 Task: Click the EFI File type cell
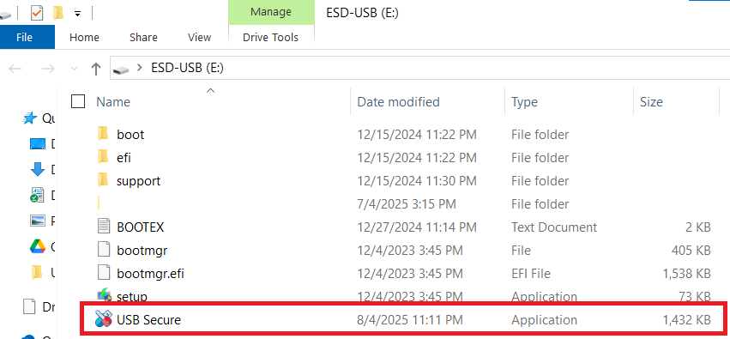click(x=531, y=274)
